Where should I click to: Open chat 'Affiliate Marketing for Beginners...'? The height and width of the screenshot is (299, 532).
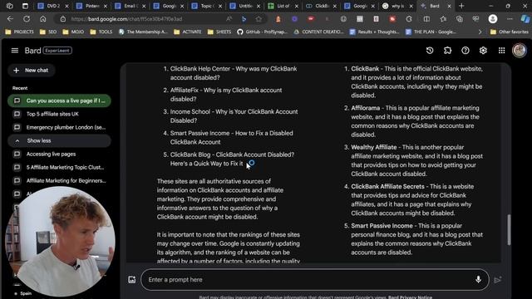pyautogui.click(x=59, y=181)
